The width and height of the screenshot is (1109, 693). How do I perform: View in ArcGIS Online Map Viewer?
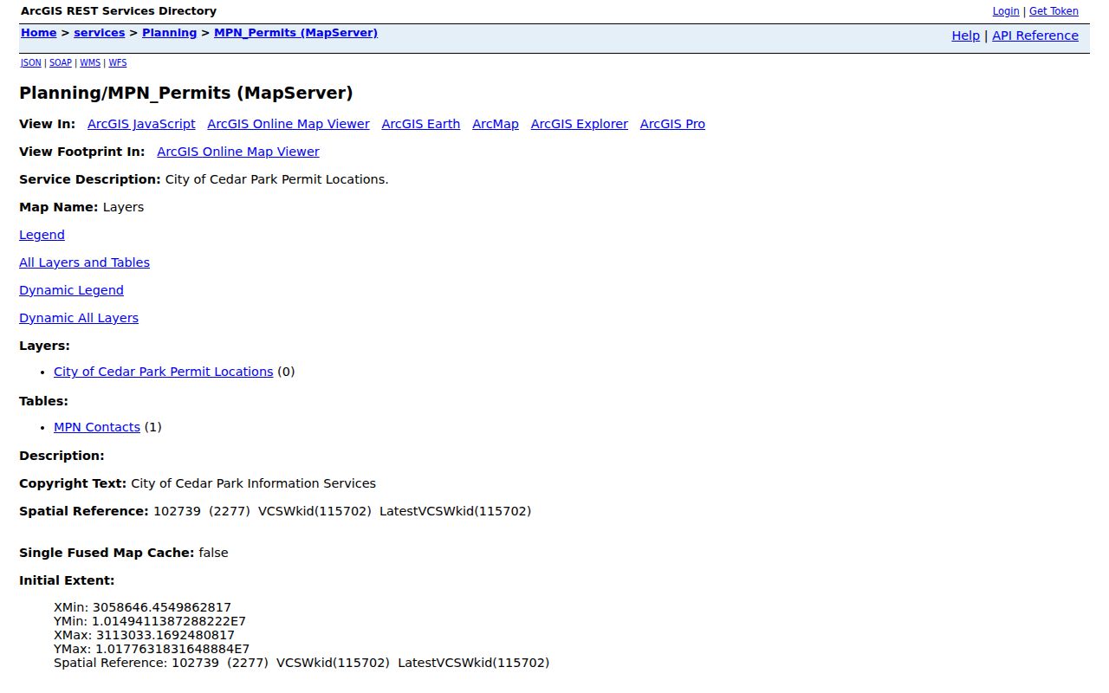click(289, 124)
